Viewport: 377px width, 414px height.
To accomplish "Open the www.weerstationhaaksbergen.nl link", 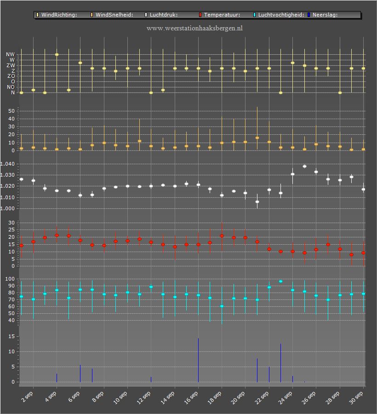I will (194, 28).
